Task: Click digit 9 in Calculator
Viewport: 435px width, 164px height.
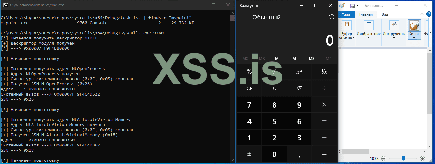Action: click(299, 105)
